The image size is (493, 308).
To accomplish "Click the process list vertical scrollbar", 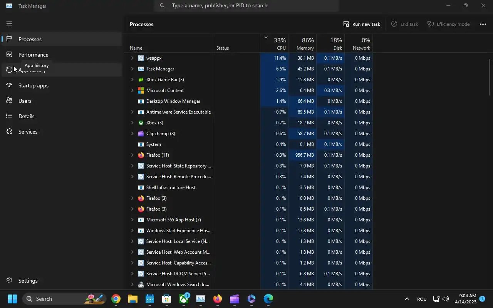I will click(490, 77).
